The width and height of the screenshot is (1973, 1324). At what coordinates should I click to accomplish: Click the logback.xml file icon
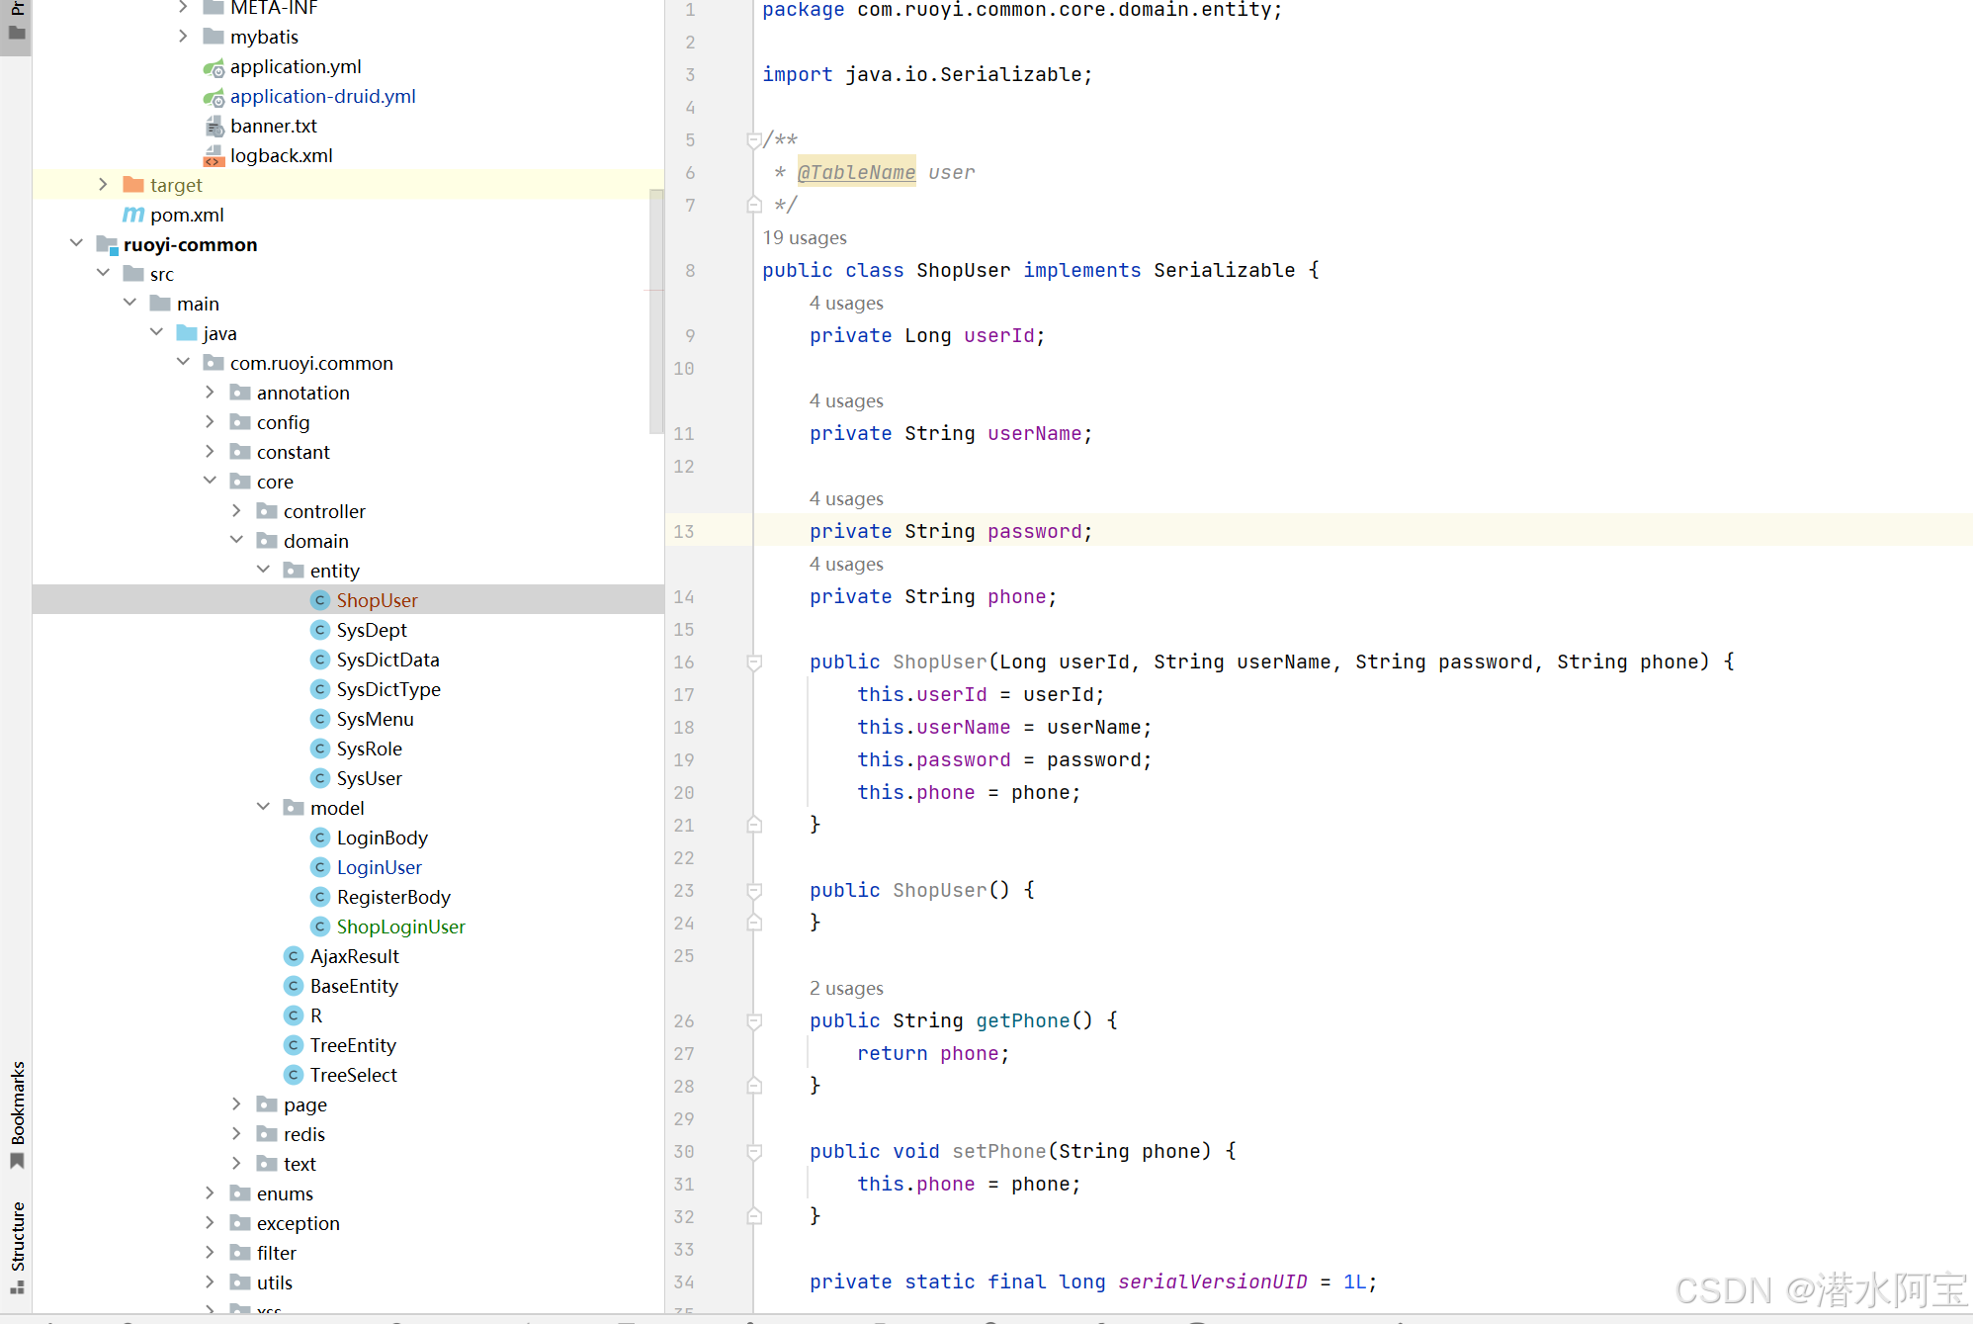pyautogui.click(x=214, y=155)
